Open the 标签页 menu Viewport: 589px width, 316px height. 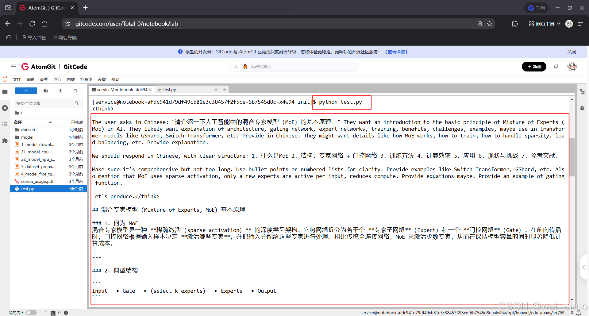pyautogui.click(x=86, y=79)
